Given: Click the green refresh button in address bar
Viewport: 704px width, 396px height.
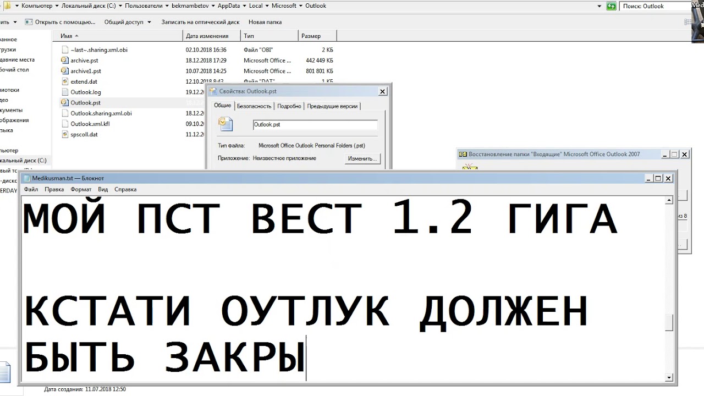Looking at the screenshot, I should coord(611,6).
